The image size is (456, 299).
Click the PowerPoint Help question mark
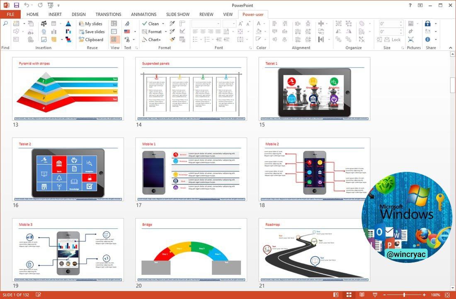410,5
